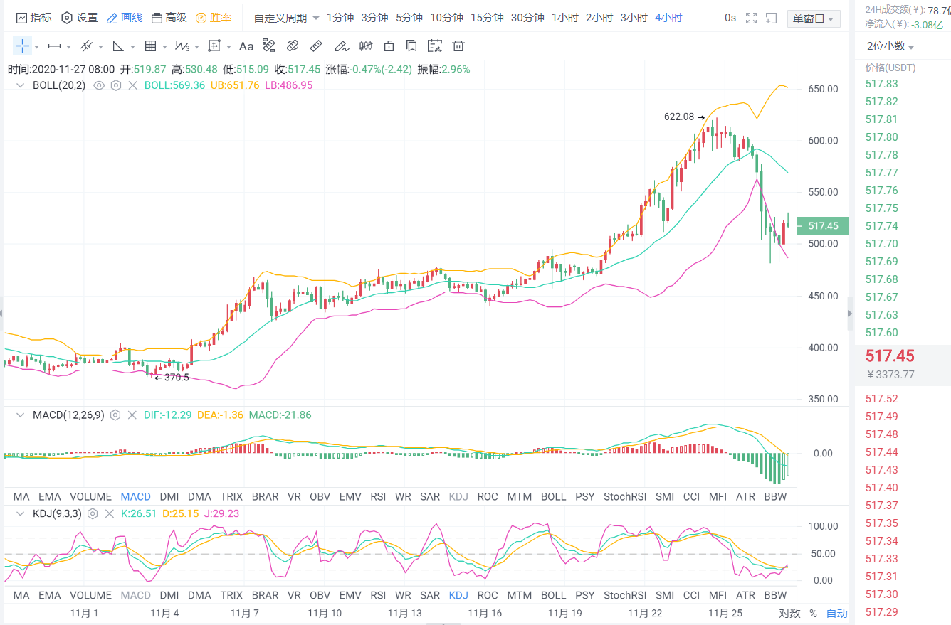Click the 胜率 win rate button
Viewport: 951px width, 625px height.
click(214, 18)
